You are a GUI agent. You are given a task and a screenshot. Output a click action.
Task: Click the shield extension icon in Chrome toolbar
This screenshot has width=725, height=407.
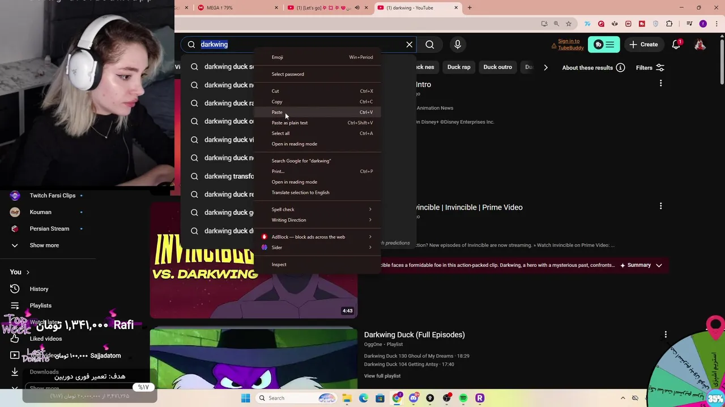tap(655, 24)
